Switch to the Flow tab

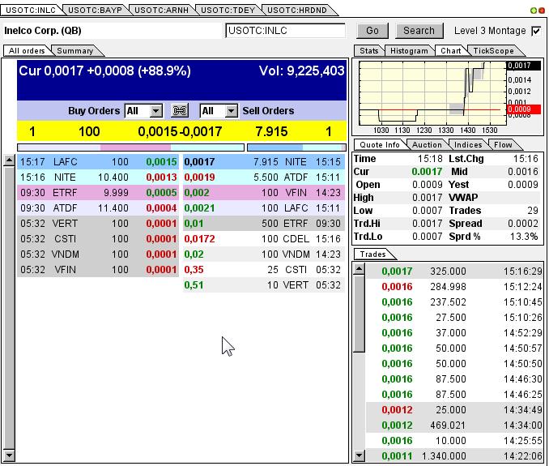tap(503, 145)
